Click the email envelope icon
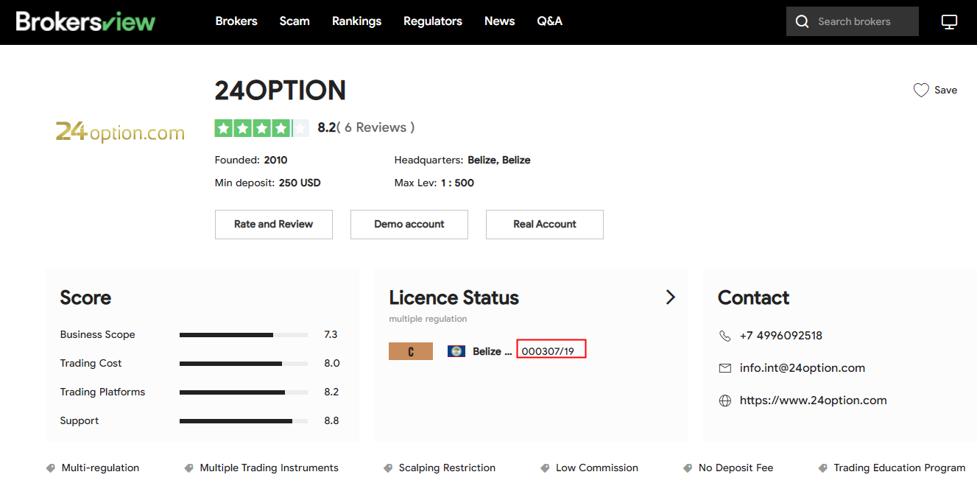Screen dimensions: 977x483 (725, 368)
